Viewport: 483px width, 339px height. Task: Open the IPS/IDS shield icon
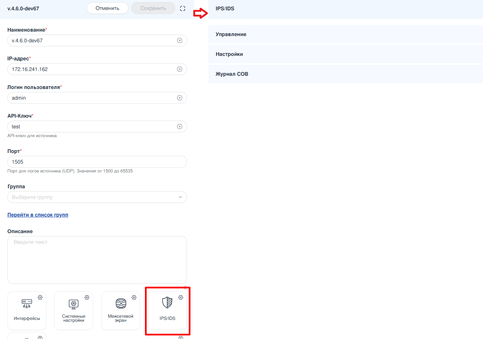pyautogui.click(x=167, y=303)
